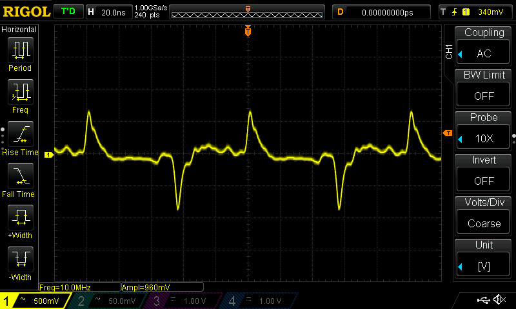The width and height of the screenshot is (516, 309).
Task: Click the T'D trigger status indicator
Action: 68,12
